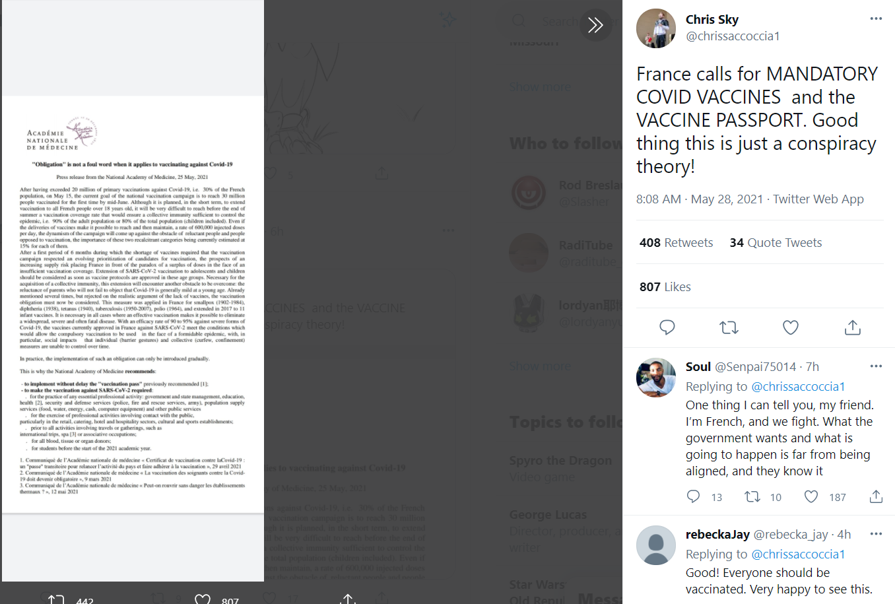The height and width of the screenshot is (604, 895).
Task: Open the Académie Nationale de Médecine document image
Action: (133, 304)
